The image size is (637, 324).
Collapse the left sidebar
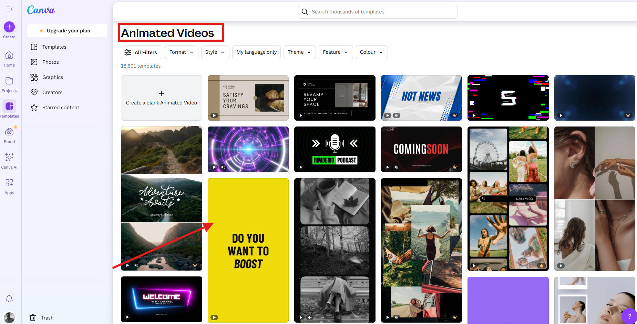tap(9, 9)
